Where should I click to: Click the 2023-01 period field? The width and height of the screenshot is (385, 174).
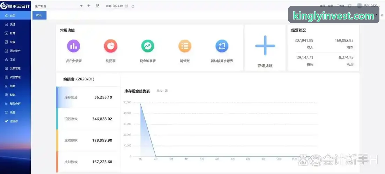pyautogui.click(x=118, y=6)
